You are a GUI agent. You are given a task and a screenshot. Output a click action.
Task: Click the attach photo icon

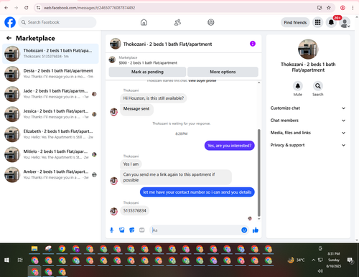point(122,230)
